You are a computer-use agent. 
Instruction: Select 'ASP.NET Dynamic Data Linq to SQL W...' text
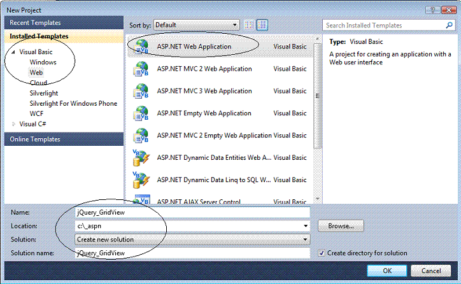pos(214,180)
